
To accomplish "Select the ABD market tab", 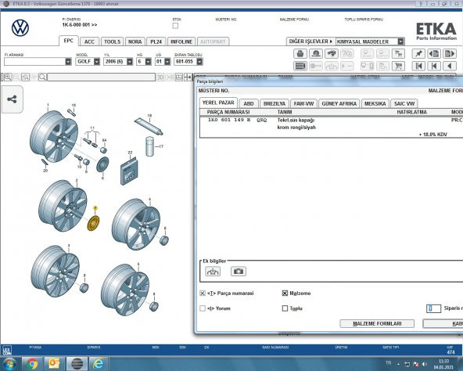I will point(249,104).
